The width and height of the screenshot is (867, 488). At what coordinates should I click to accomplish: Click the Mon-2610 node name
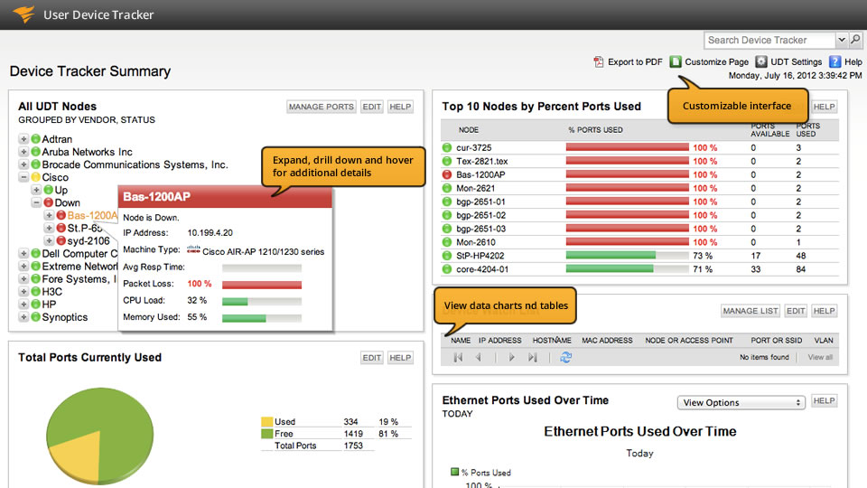point(476,242)
